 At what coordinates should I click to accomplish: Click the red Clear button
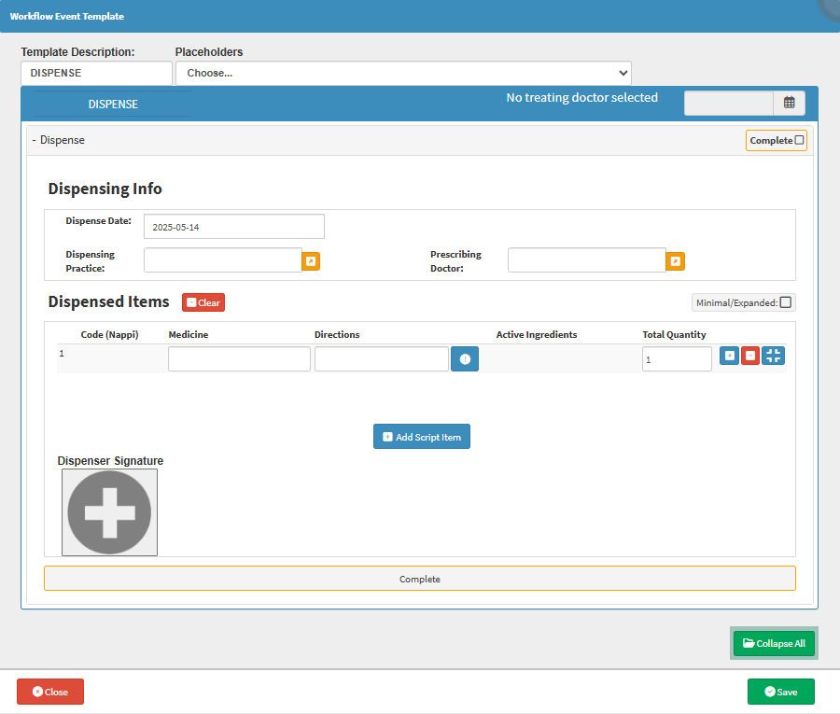click(203, 302)
